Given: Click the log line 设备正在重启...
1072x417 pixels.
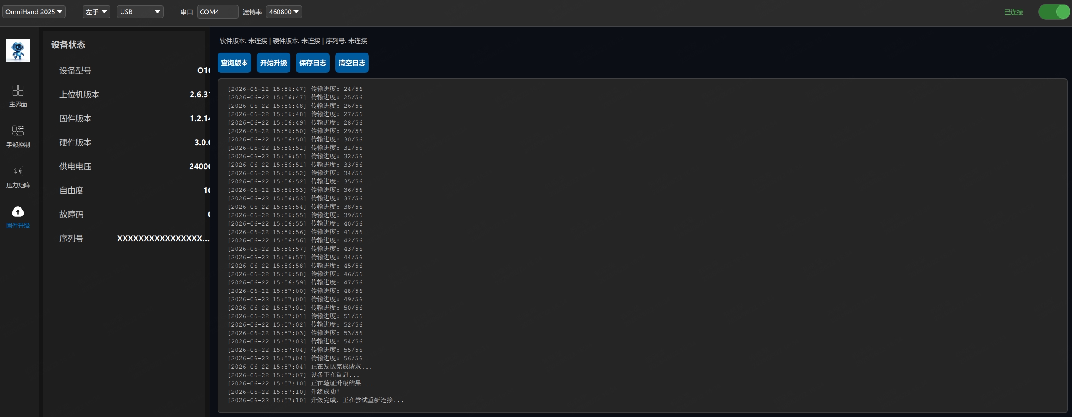Looking at the screenshot, I should [294, 375].
